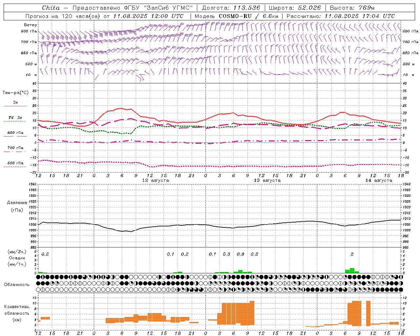The height and width of the screenshot is (336, 420).
Task: Click the 'Предоставлено ФГБУ "ЗапСиб УГМС"' provider text
Action: [x=132, y=8]
